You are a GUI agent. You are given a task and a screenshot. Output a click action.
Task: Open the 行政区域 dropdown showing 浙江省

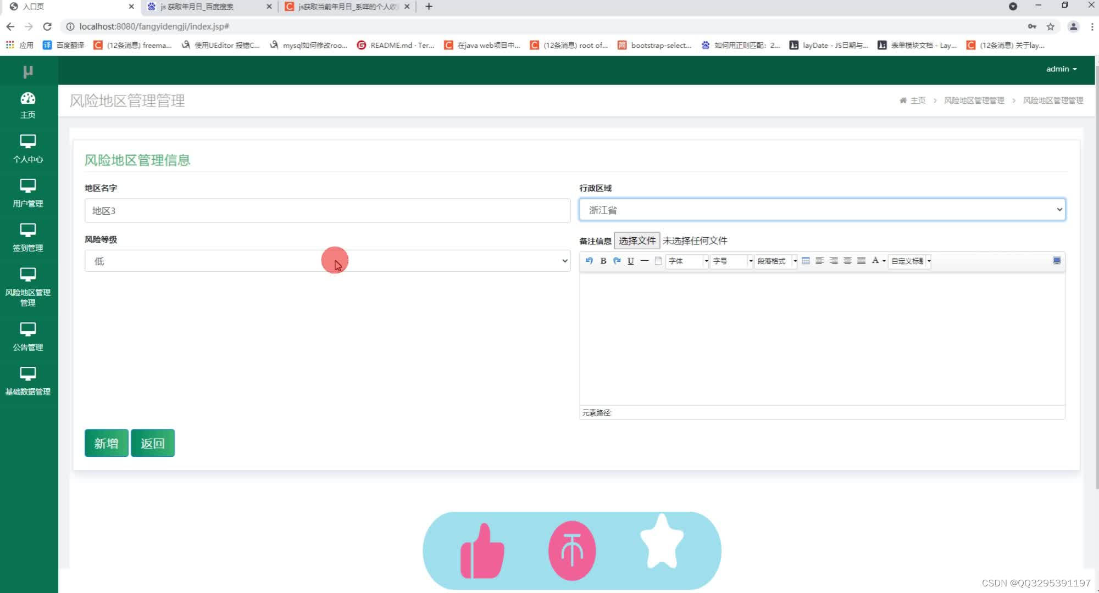click(x=822, y=210)
